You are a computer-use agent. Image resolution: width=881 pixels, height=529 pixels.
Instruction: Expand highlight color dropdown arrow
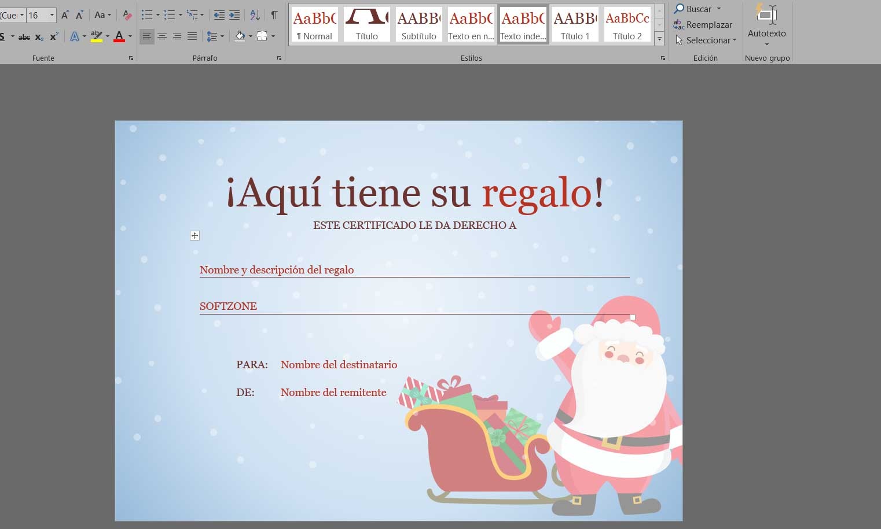(108, 37)
